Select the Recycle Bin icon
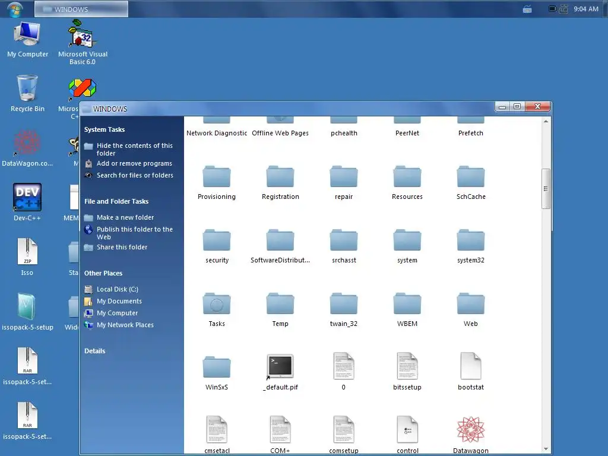 27,93
